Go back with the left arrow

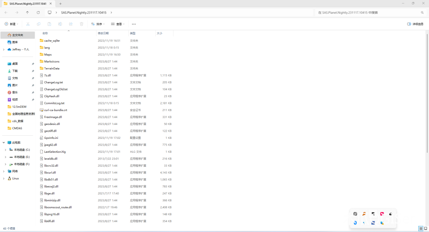click(6, 13)
